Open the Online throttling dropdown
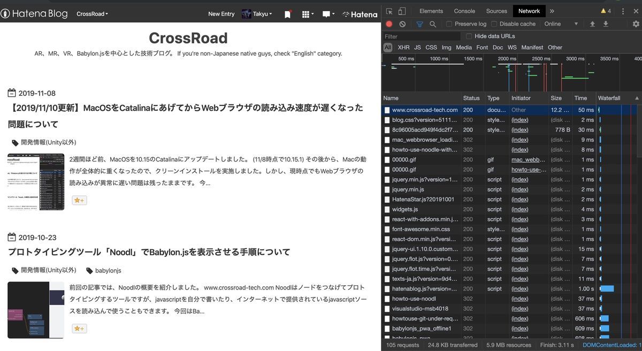Screen dimensions: 642x351 tap(561, 24)
